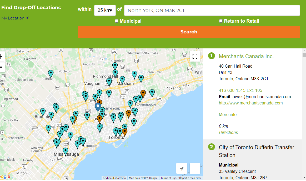The image size is (306, 181).
Task: Open City of Toronto Dufferin Transfer Station listing
Action: tap(257, 151)
